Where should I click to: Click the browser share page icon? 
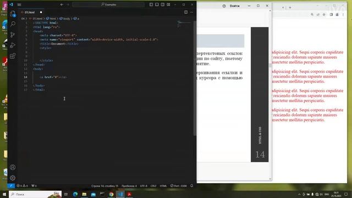click(x=318, y=15)
